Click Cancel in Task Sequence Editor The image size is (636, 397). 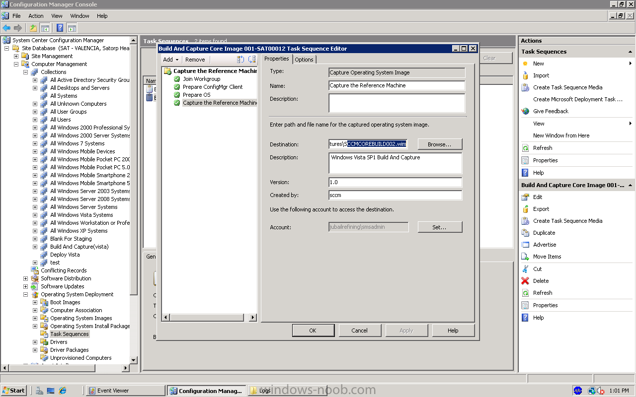[359, 331]
